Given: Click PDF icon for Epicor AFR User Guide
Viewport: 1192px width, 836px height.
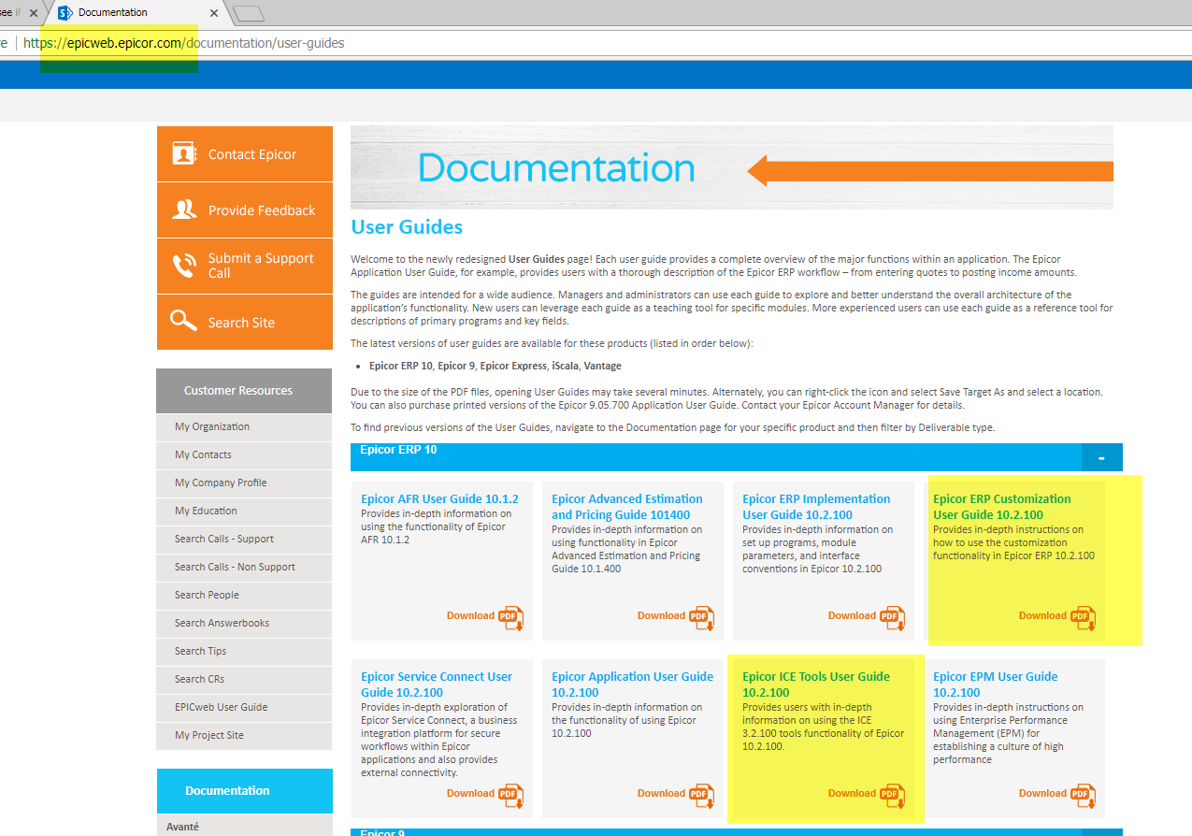Looking at the screenshot, I should click(x=510, y=617).
